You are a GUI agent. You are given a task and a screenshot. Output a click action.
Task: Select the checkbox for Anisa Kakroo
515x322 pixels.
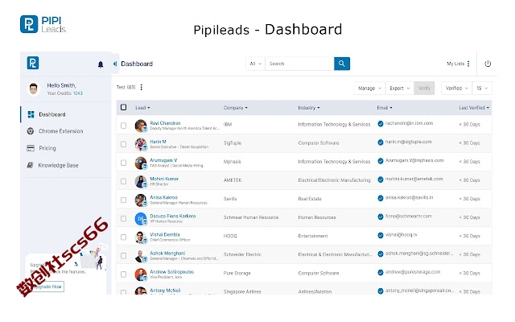click(x=123, y=200)
